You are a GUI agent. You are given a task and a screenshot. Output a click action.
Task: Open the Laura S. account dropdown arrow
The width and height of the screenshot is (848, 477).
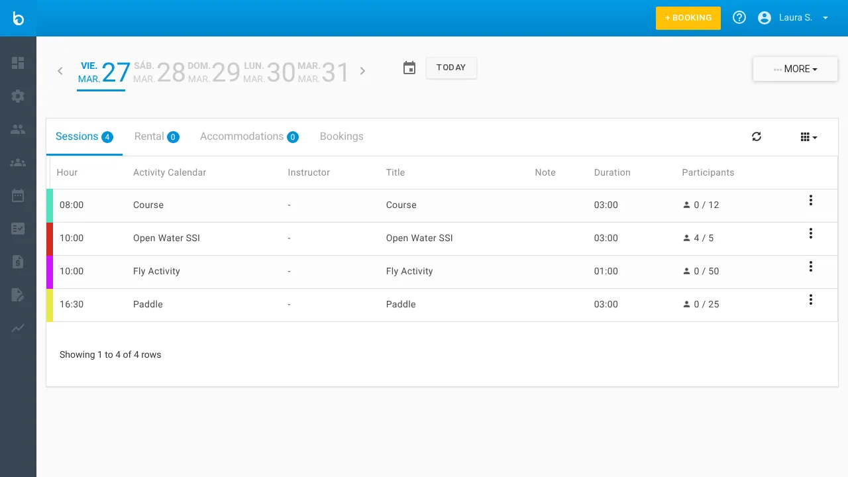tap(825, 18)
